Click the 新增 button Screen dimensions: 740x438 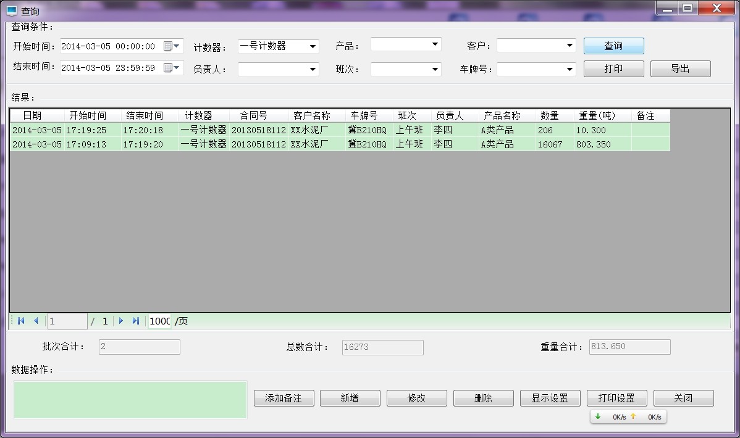pos(350,399)
